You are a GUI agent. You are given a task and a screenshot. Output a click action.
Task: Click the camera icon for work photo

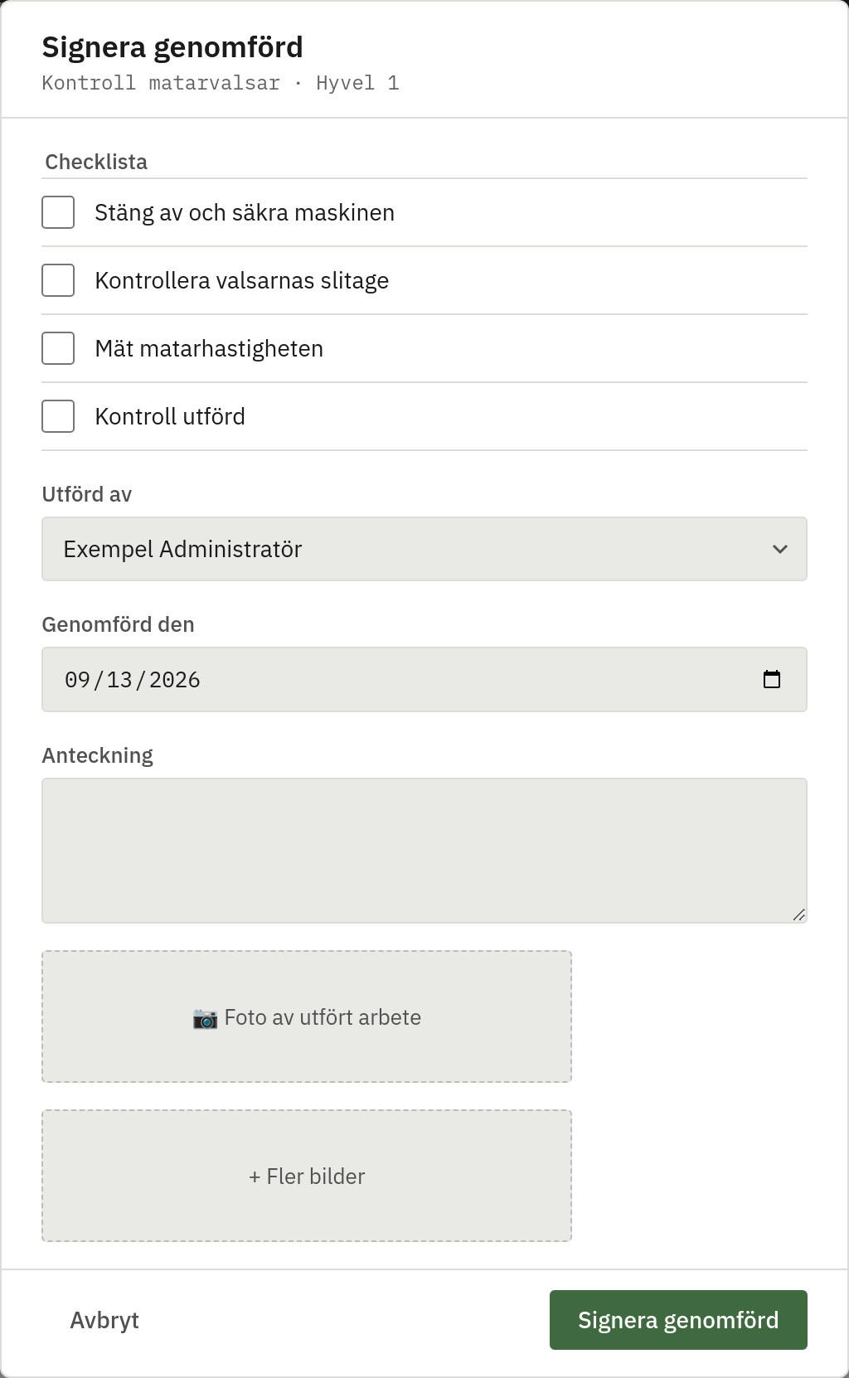click(205, 1017)
